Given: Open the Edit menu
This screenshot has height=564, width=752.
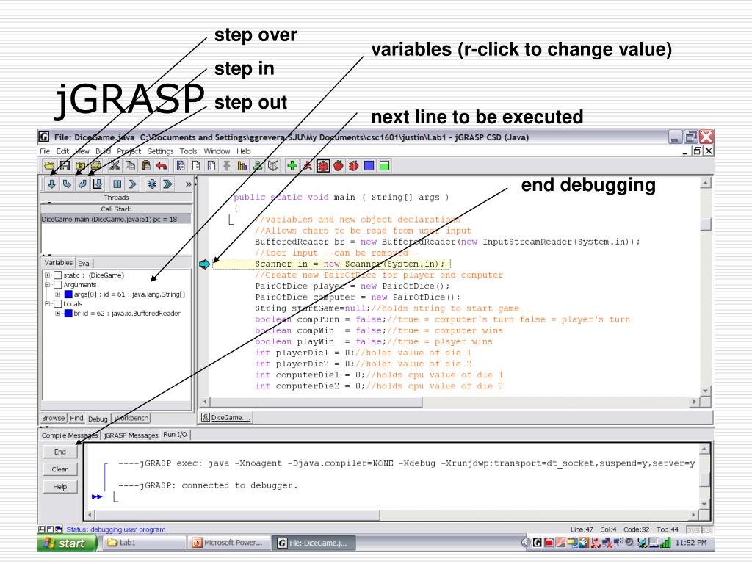Looking at the screenshot, I should pyautogui.click(x=62, y=151).
